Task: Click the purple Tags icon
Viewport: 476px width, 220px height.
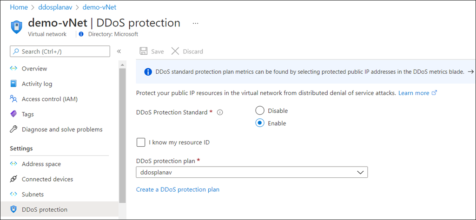Action: pos(13,114)
